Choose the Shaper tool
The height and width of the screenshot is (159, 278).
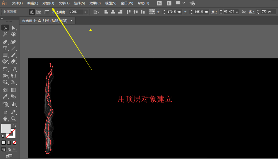(x=5, y=61)
